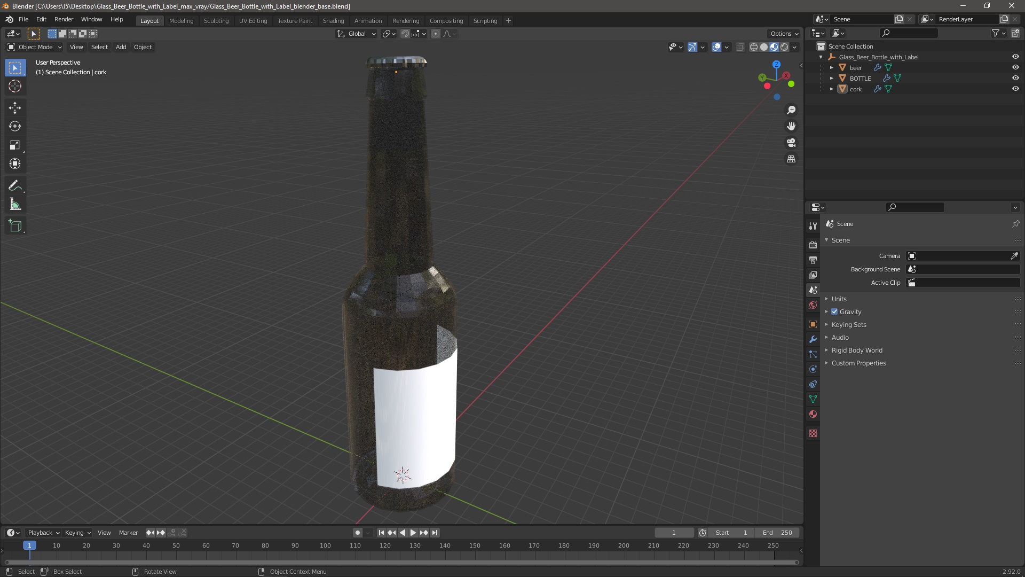Switch to solid viewport shading
This screenshot has height=577, width=1025.
pos(764,47)
